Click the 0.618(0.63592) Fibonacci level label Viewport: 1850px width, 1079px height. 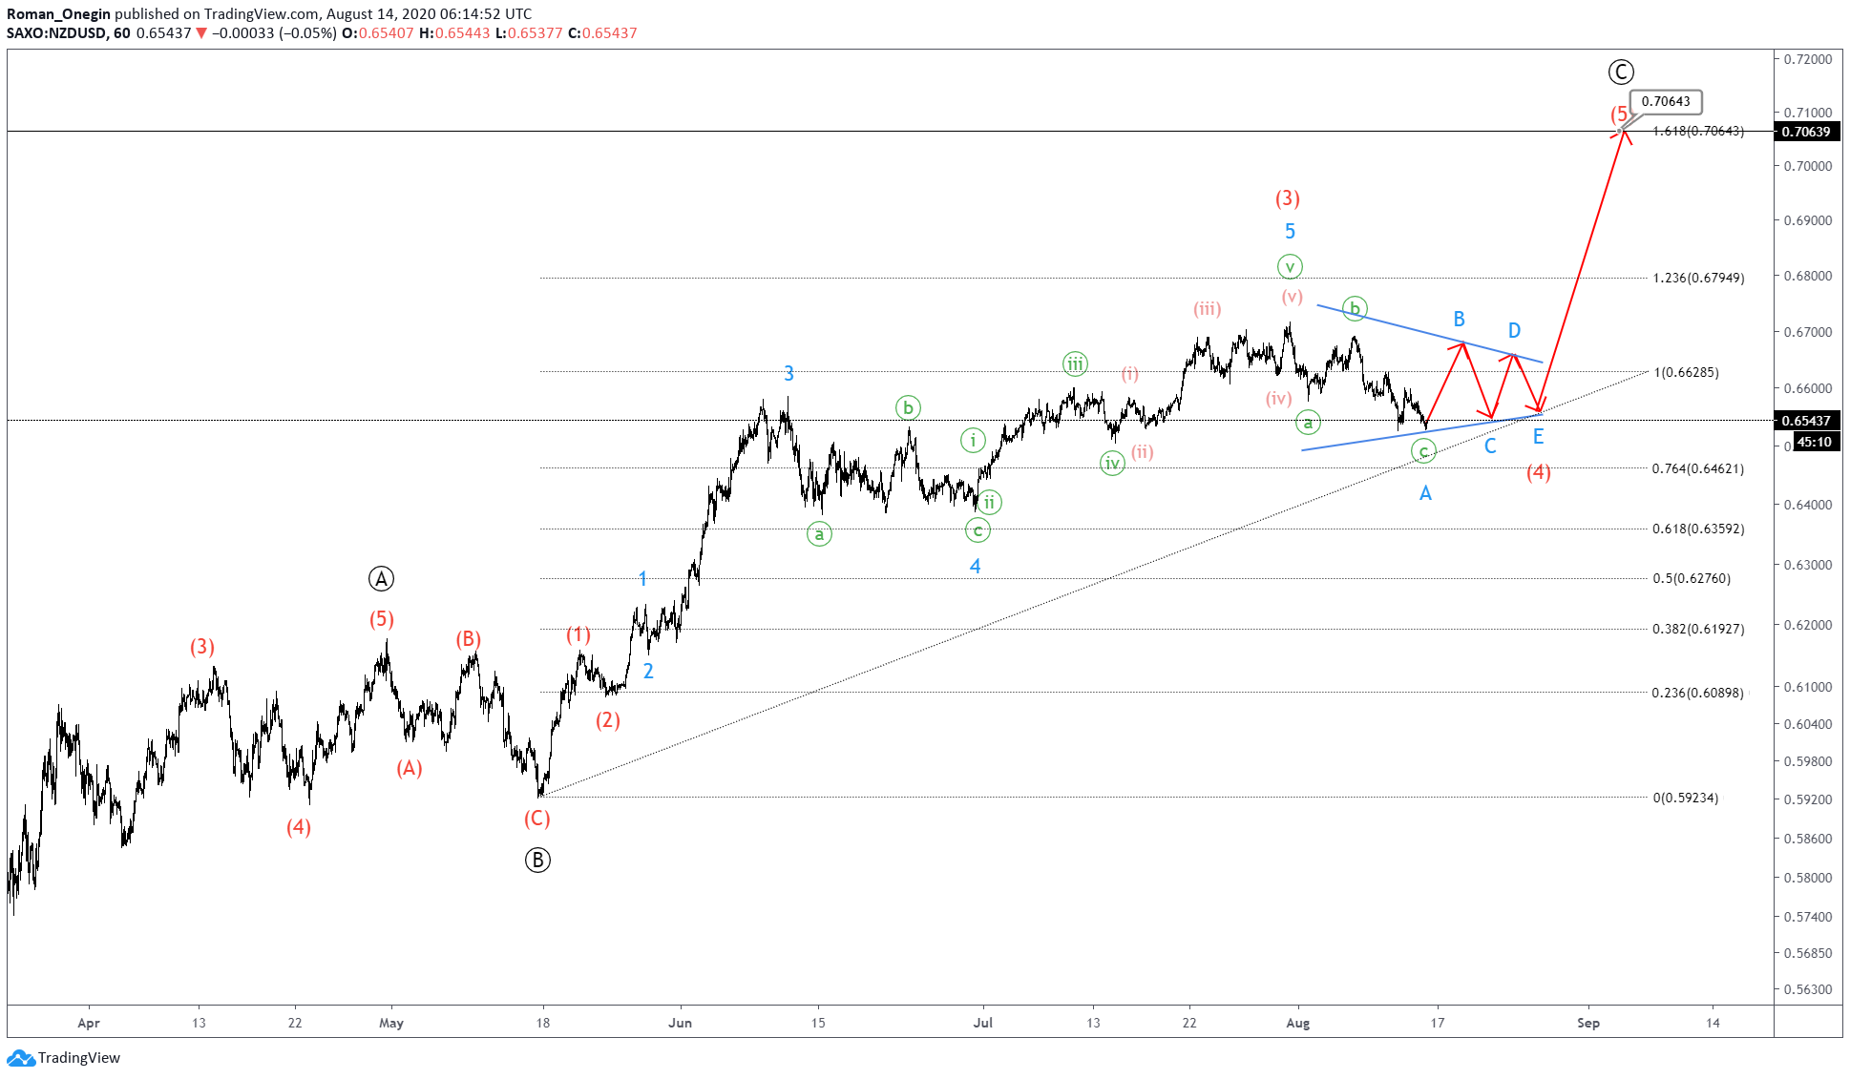click(x=1698, y=529)
